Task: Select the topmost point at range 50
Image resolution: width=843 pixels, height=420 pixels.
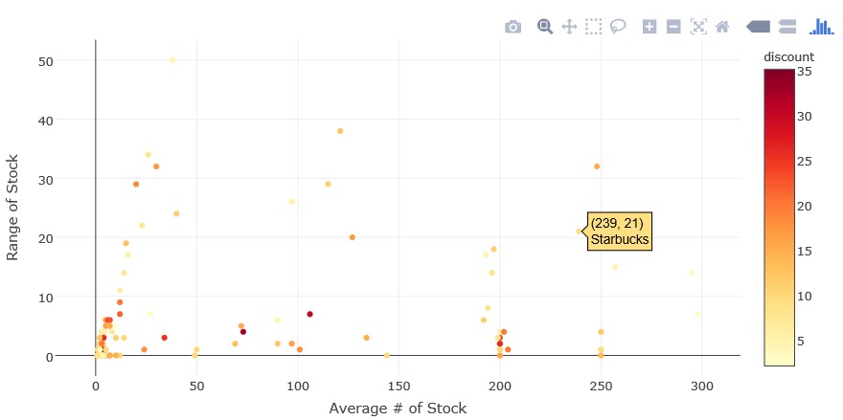Action: tap(172, 60)
